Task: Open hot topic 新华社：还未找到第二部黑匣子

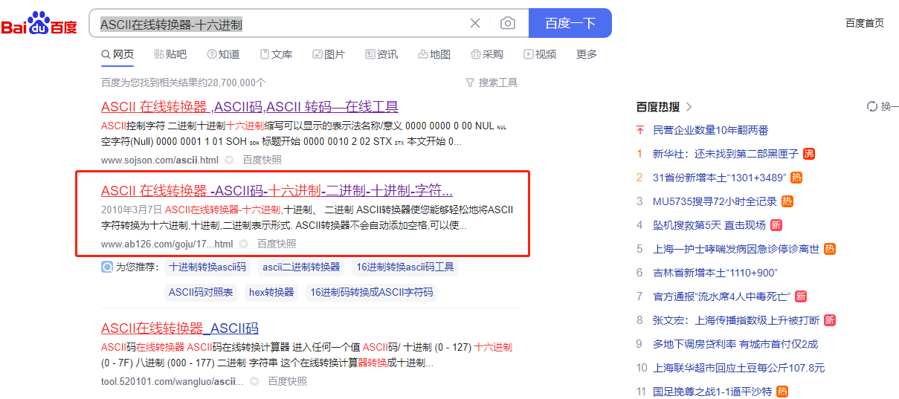Action: [726, 154]
